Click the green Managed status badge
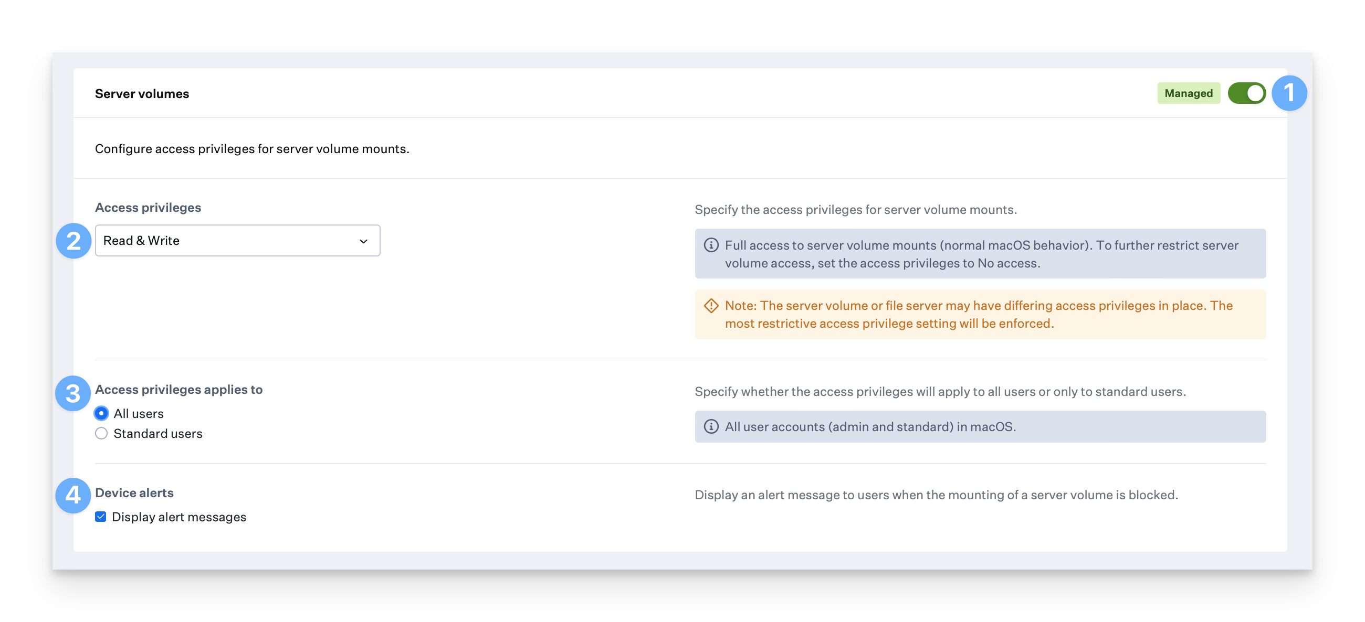 click(1188, 93)
